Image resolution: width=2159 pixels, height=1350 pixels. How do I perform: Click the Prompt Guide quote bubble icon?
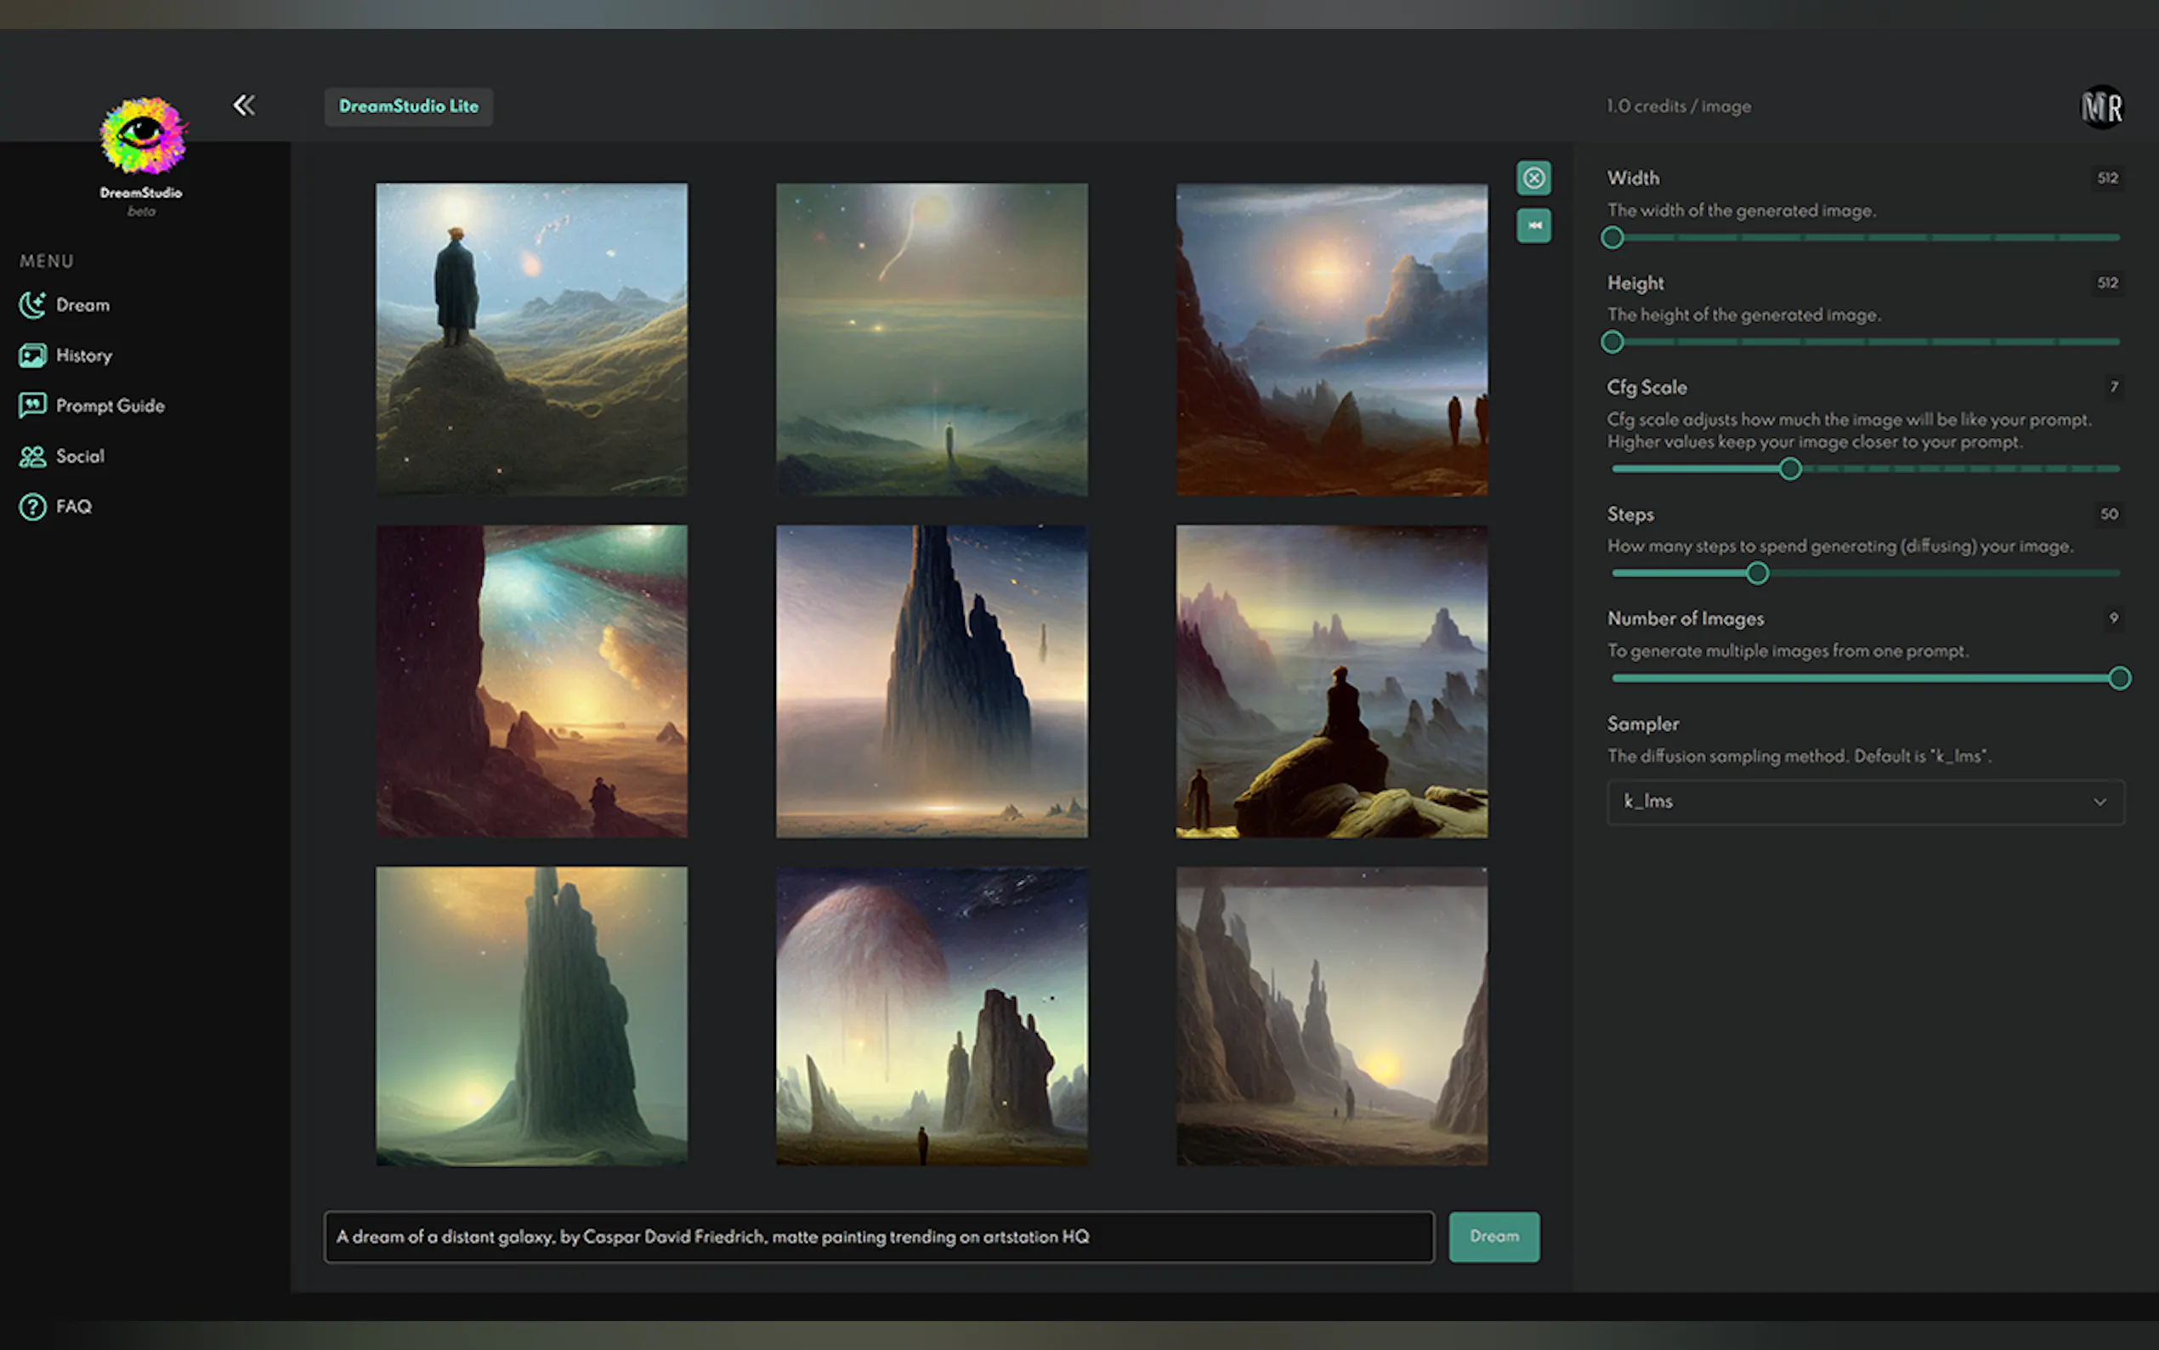(33, 406)
